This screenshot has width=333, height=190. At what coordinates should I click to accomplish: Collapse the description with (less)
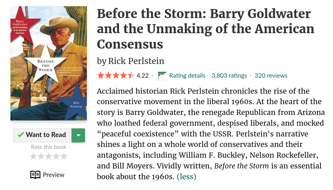(x=187, y=177)
